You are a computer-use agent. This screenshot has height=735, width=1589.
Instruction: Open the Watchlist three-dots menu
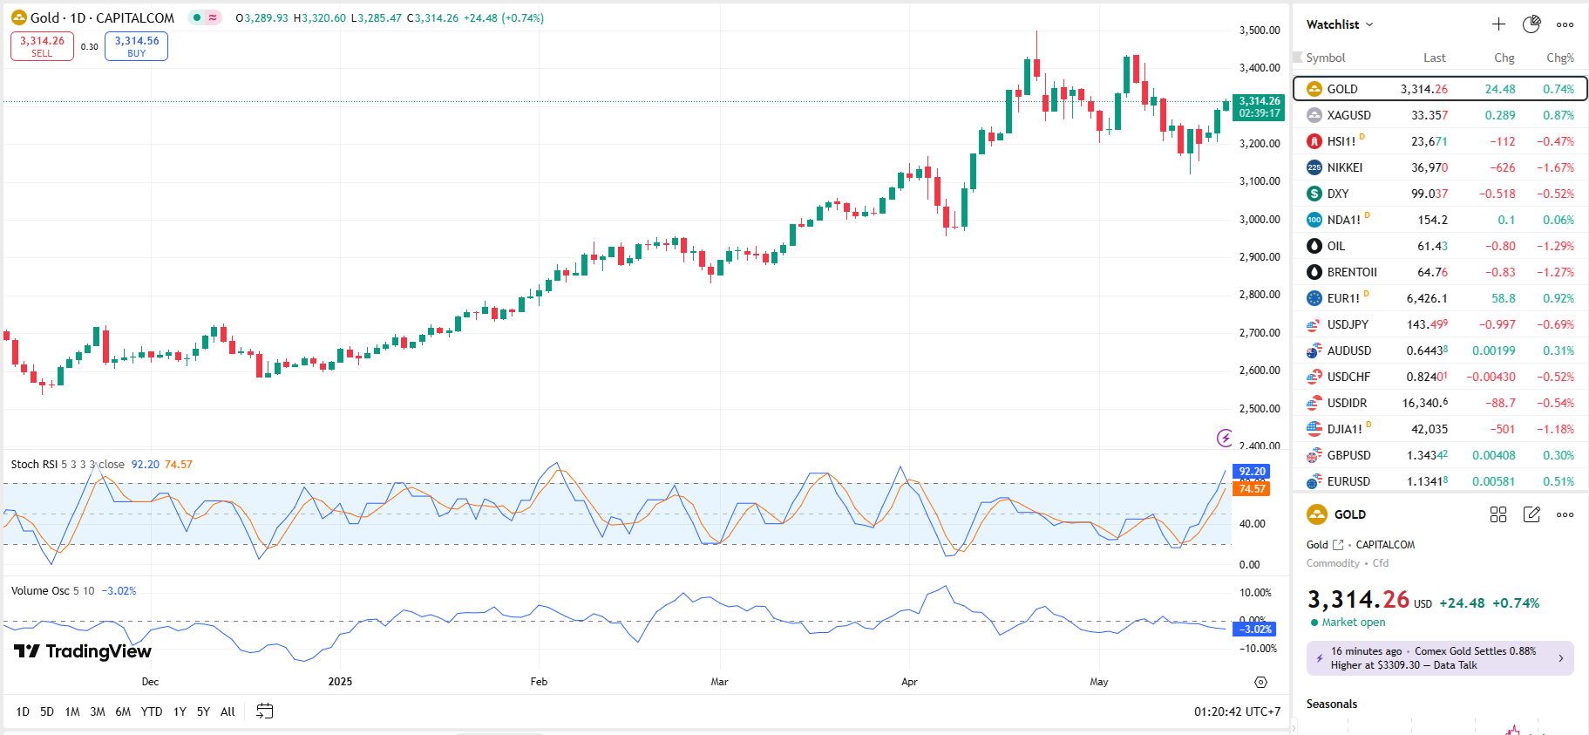click(1565, 24)
